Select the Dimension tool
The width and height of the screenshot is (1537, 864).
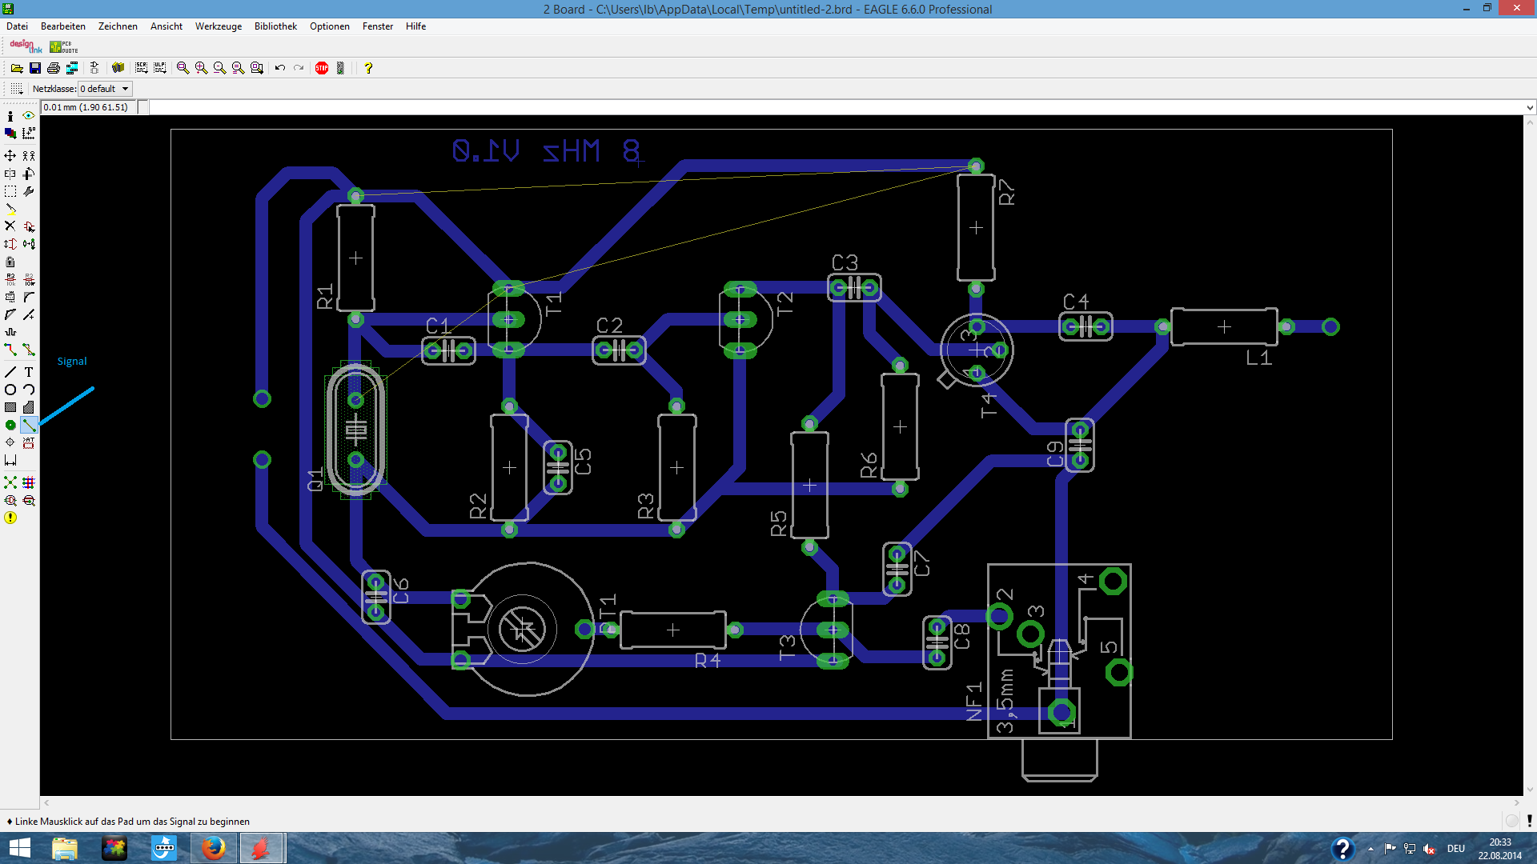pos(10,460)
